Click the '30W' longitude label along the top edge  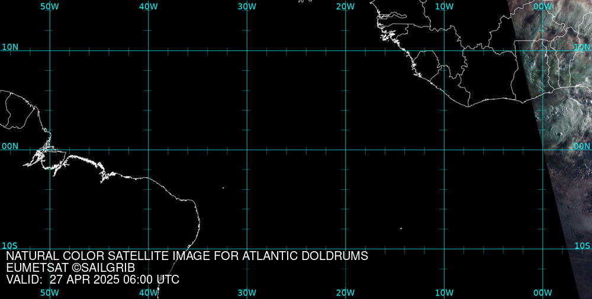coord(247,6)
